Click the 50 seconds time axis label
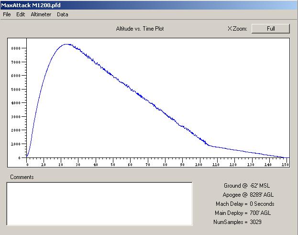298x235 pixels. 113,165
